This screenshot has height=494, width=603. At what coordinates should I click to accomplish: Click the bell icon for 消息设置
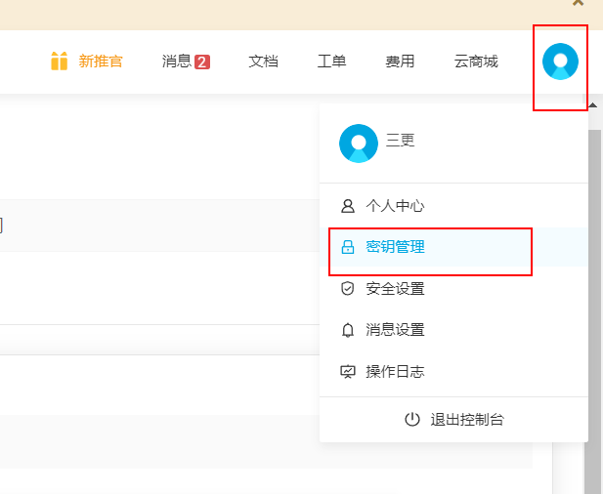(x=347, y=330)
